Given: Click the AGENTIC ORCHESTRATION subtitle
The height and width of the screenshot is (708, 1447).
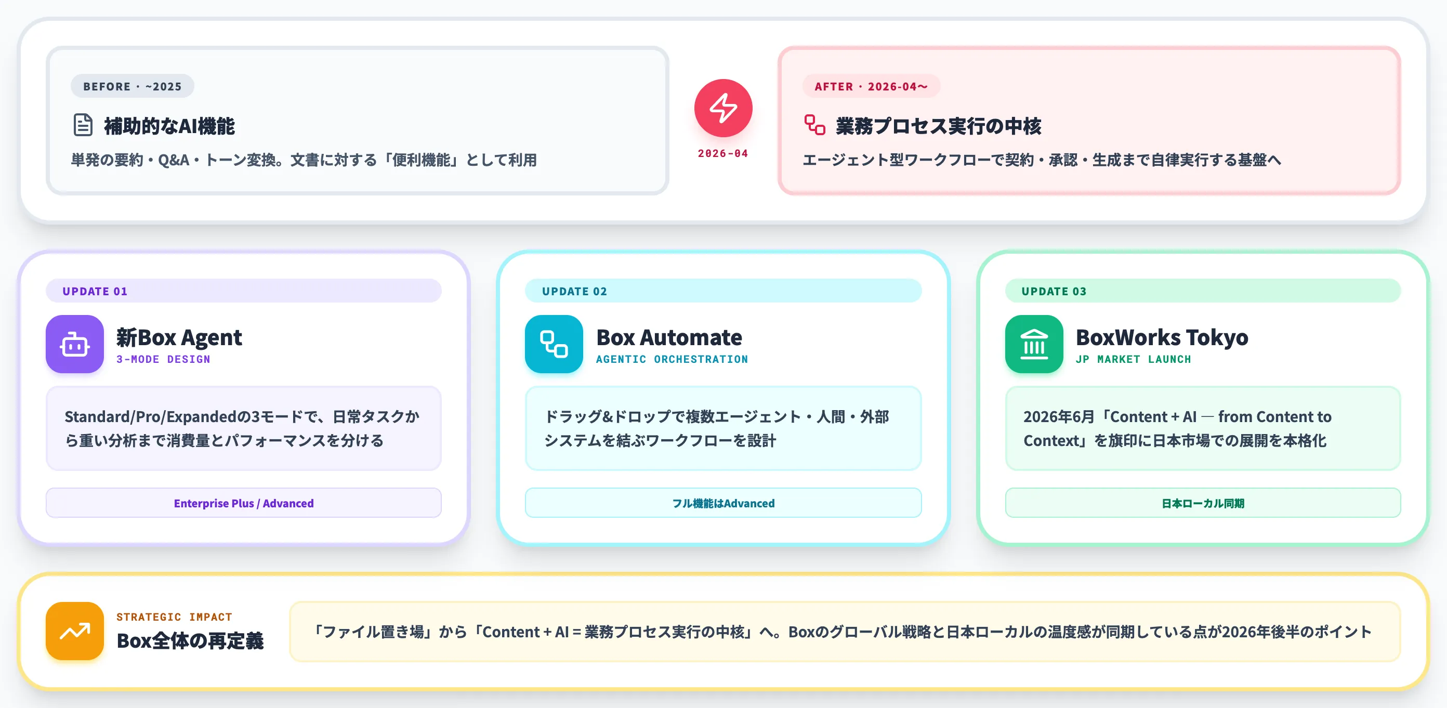Looking at the screenshot, I should tap(672, 359).
